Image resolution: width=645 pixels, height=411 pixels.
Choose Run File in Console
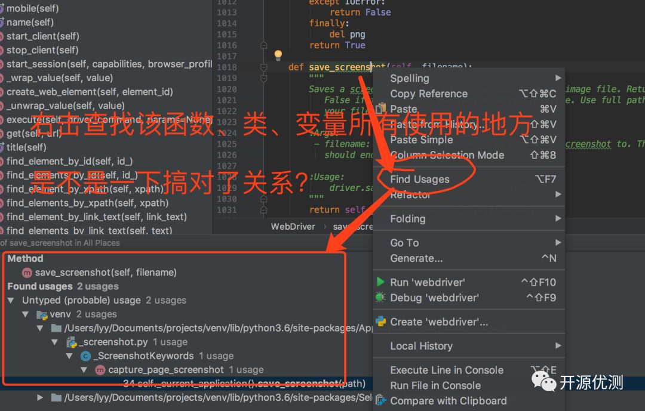[469, 385]
